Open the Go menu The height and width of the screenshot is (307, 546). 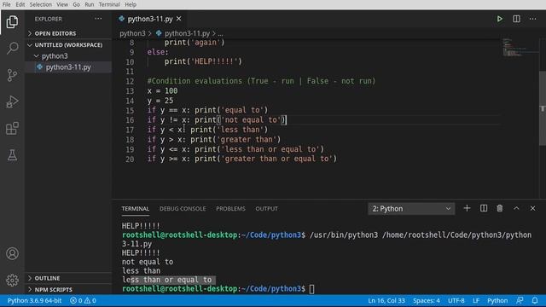(x=76, y=4)
